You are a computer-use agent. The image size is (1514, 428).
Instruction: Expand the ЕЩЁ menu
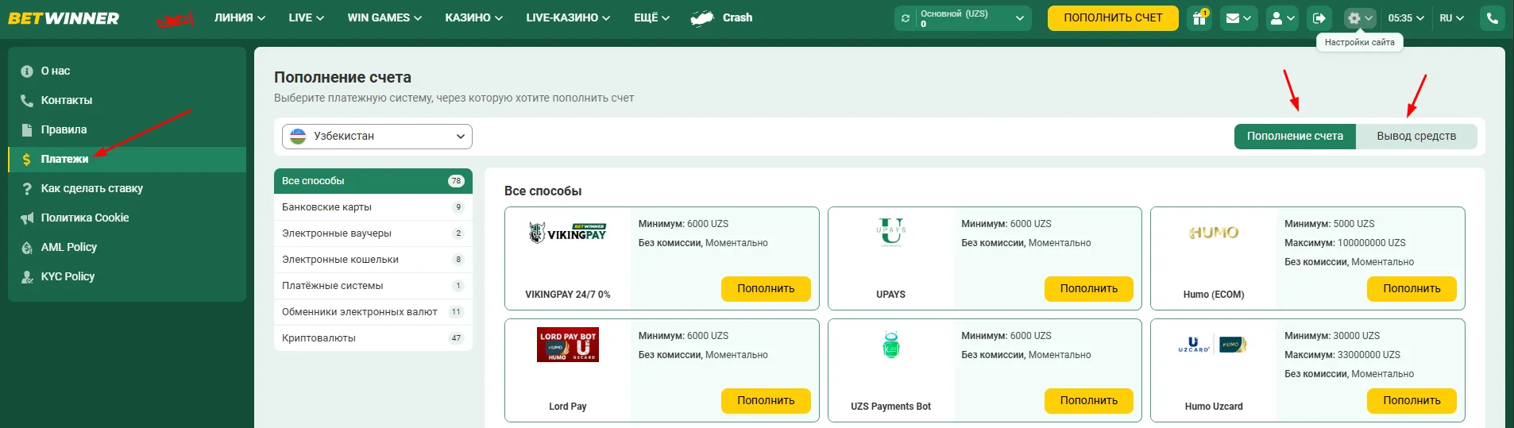(x=652, y=17)
